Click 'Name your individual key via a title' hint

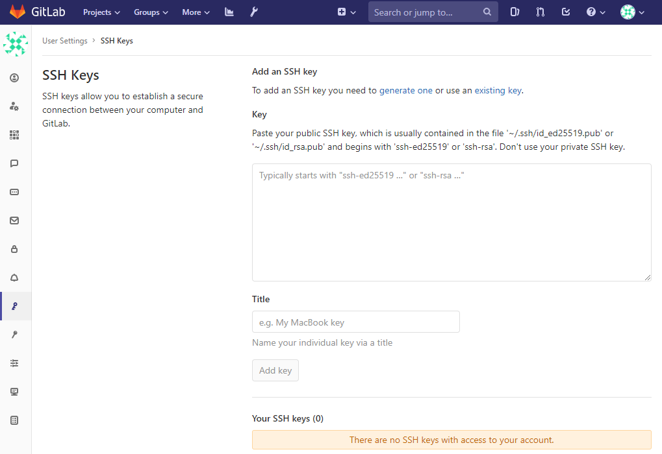(322, 342)
